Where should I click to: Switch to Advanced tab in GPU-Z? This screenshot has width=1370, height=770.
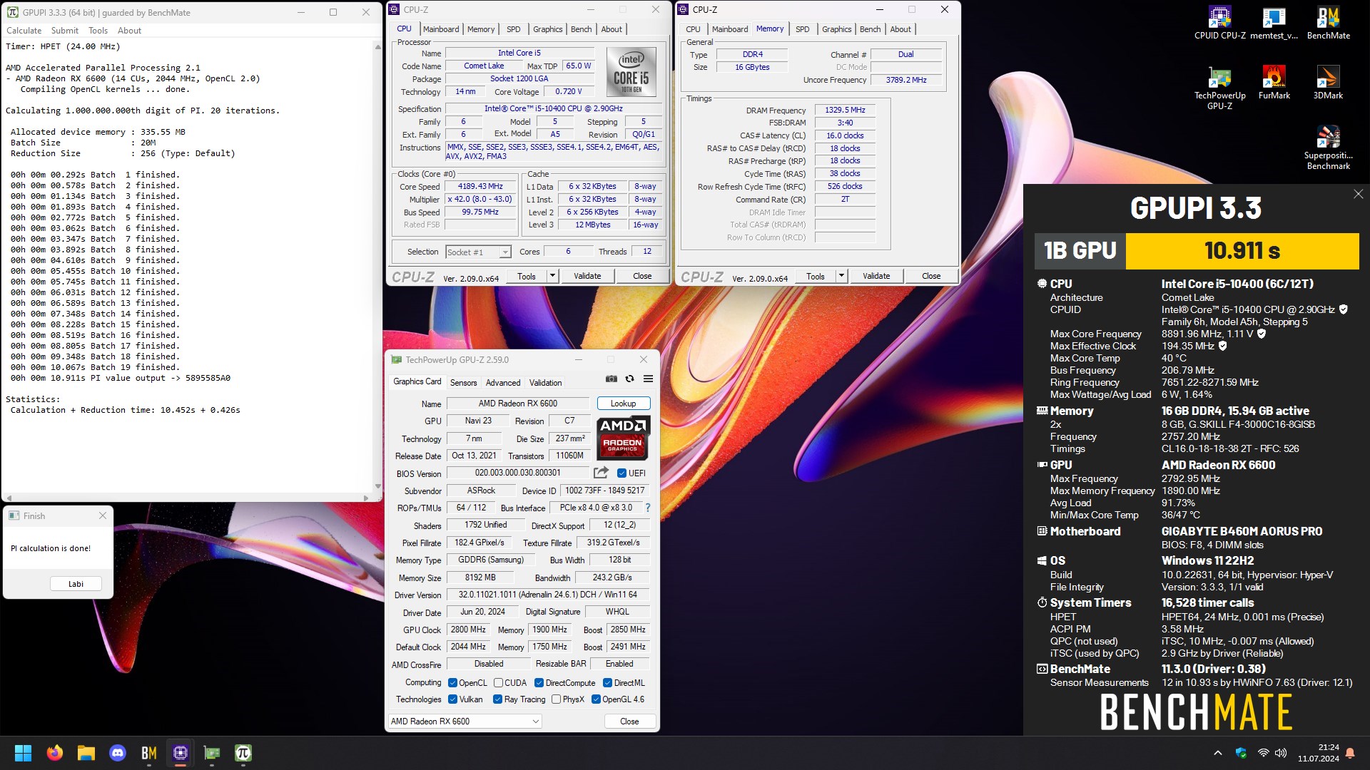(x=503, y=383)
